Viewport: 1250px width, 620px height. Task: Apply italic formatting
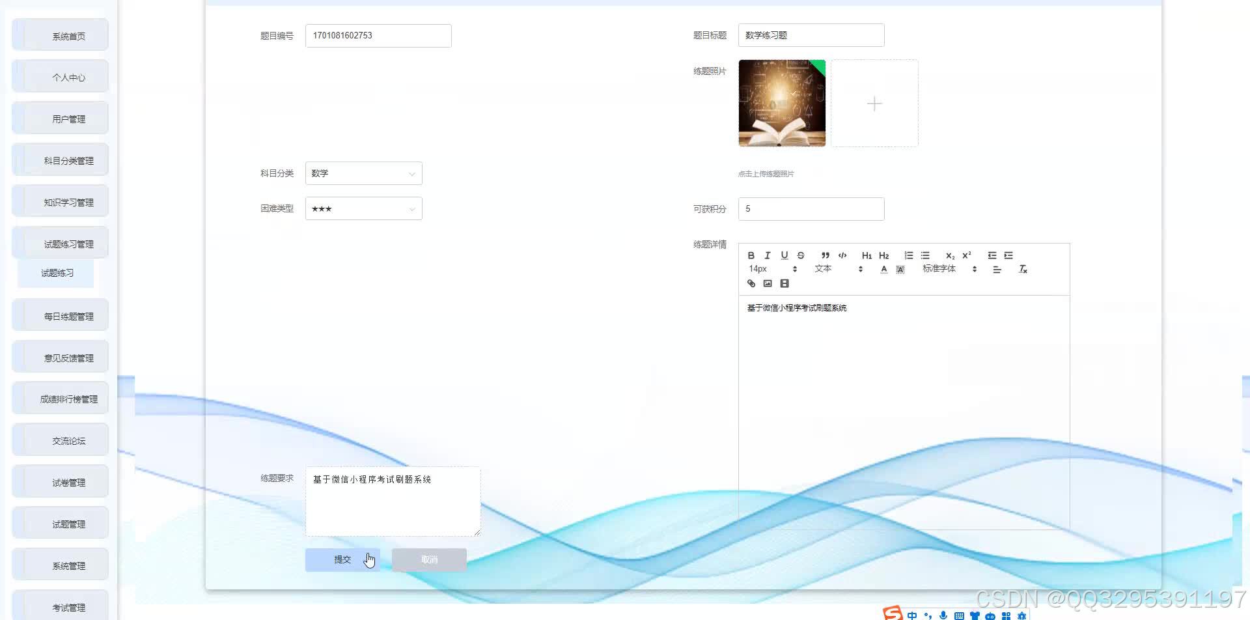point(768,255)
